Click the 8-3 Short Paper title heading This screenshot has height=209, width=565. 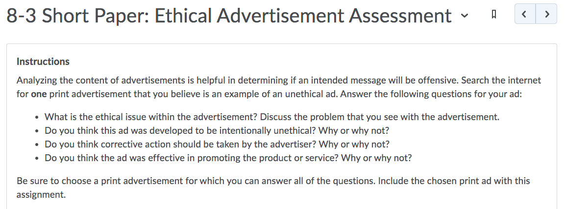tap(229, 16)
